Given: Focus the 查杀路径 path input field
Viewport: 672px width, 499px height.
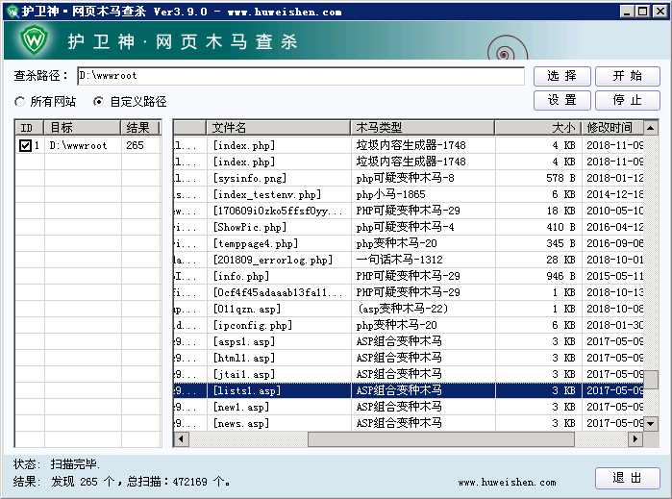Looking at the screenshot, I should tap(301, 76).
